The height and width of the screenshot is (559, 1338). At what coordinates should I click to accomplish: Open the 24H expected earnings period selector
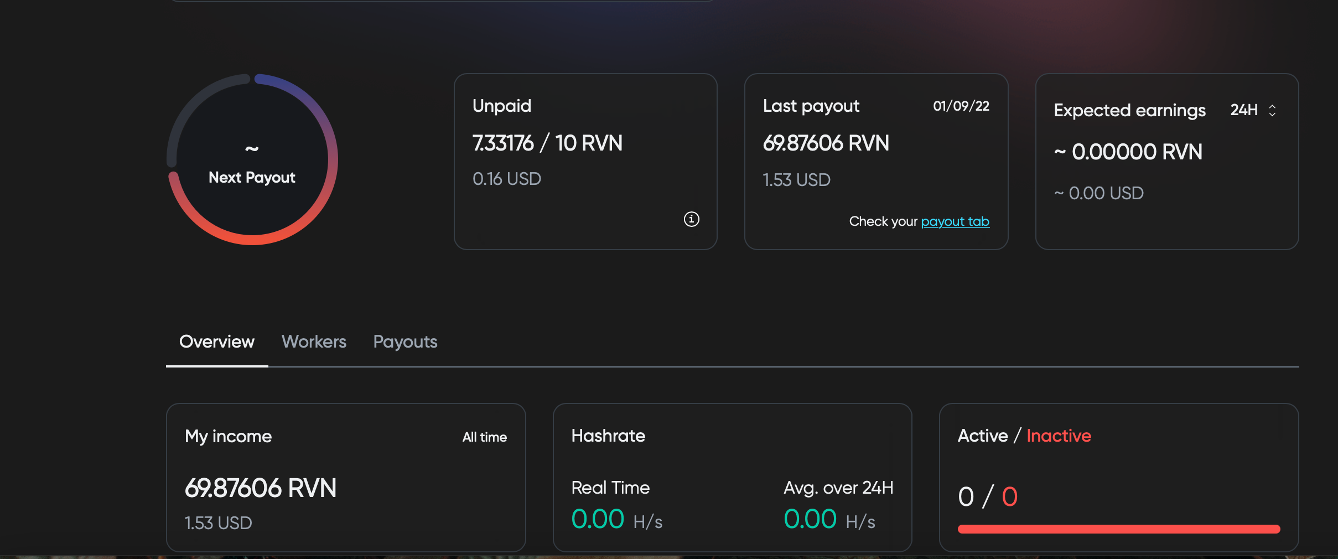[x=1253, y=110]
